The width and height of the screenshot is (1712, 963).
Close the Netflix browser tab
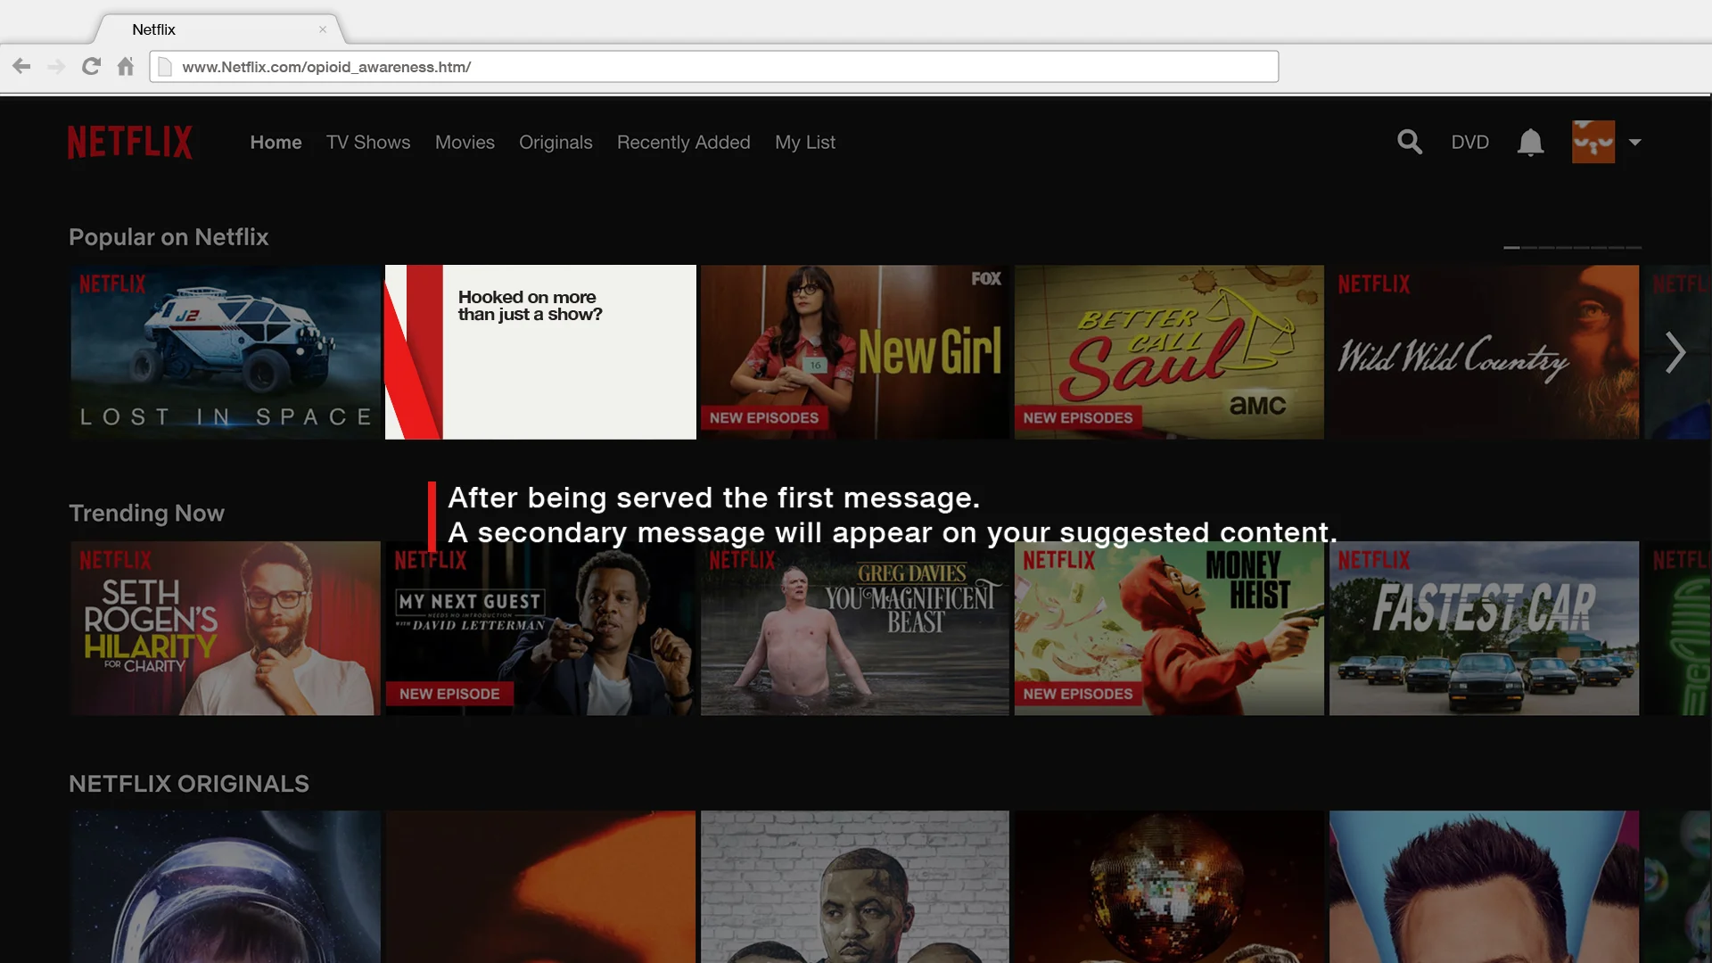pos(323,29)
